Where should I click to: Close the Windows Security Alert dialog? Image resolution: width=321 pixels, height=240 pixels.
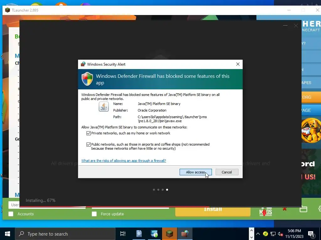238,64
